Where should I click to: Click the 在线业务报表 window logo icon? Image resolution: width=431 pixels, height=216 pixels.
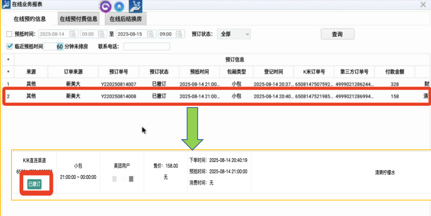(x=6, y=4)
